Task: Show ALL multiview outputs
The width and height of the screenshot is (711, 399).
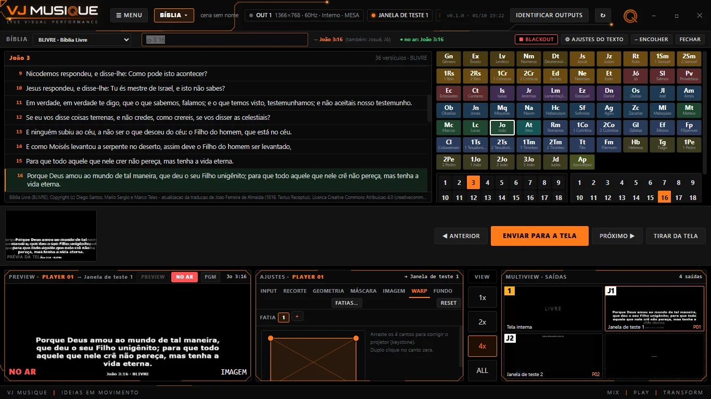Action: point(483,370)
